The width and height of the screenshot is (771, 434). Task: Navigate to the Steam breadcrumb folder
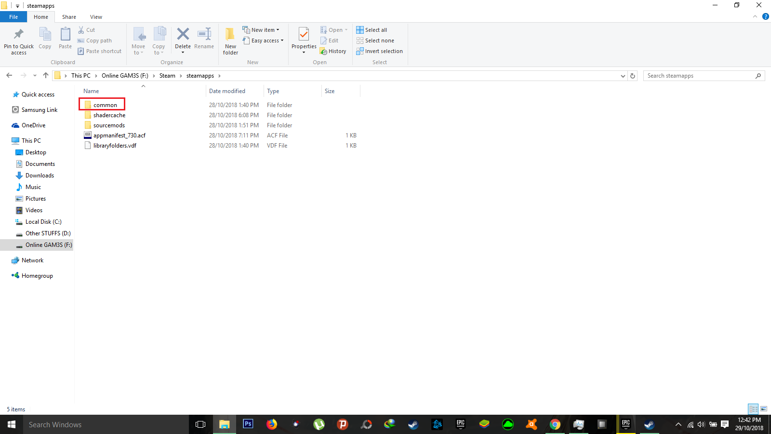pos(167,76)
